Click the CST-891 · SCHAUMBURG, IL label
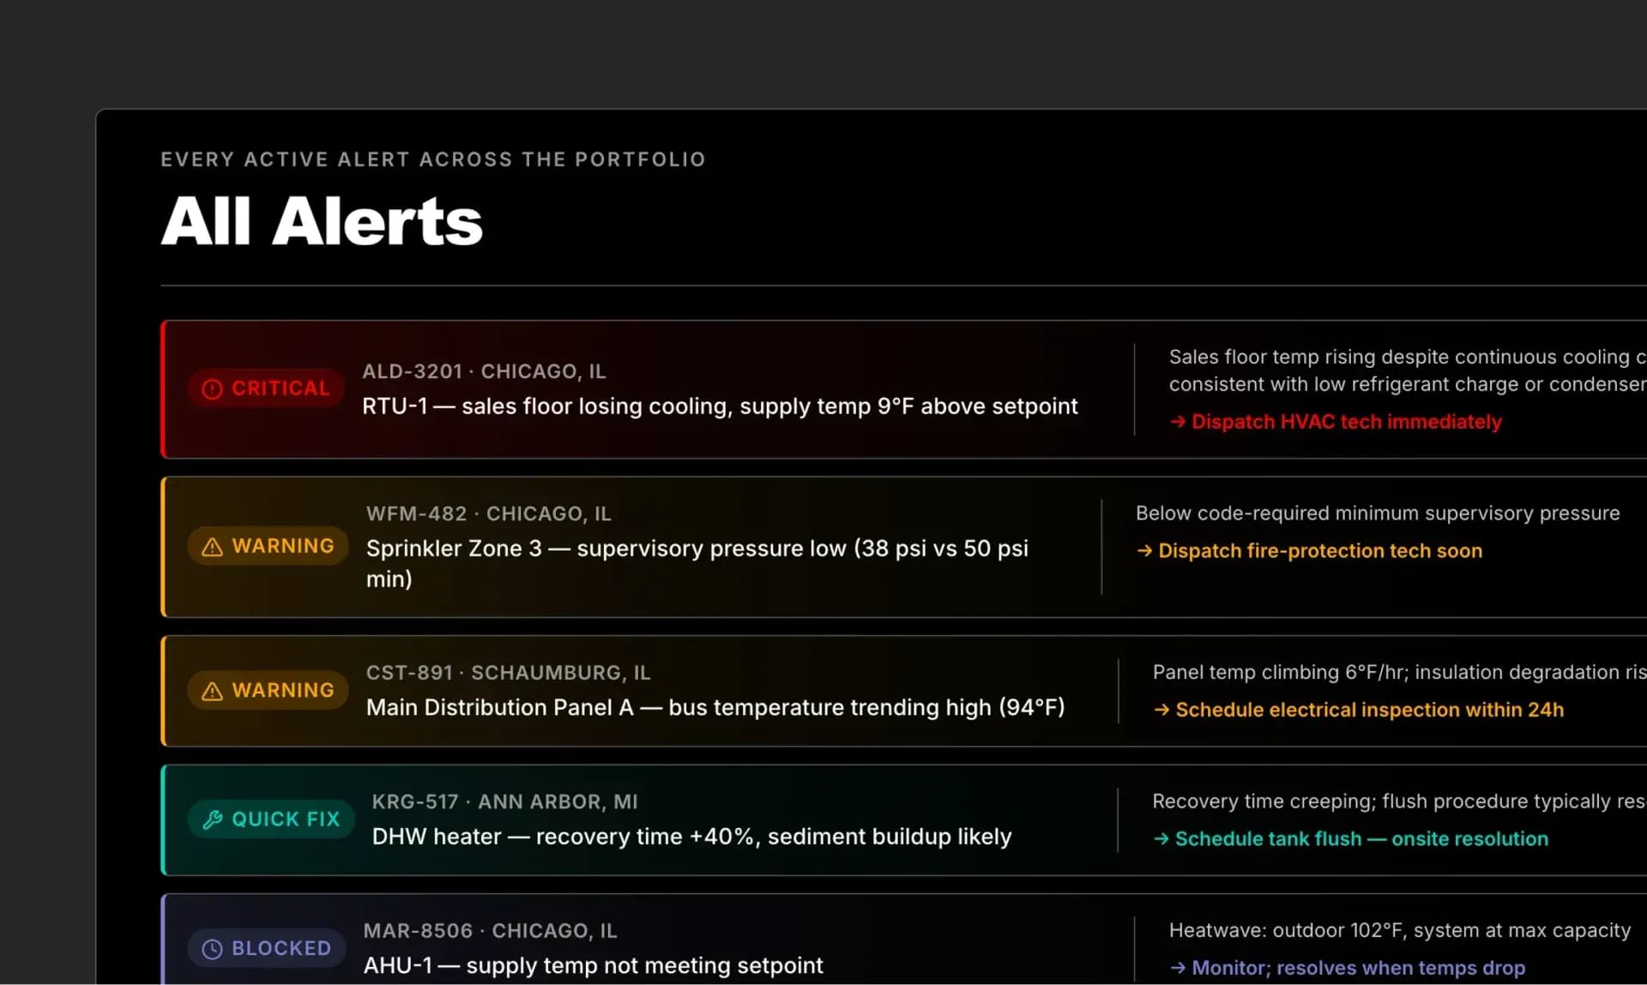The image size is (1647, 985). 509,673
